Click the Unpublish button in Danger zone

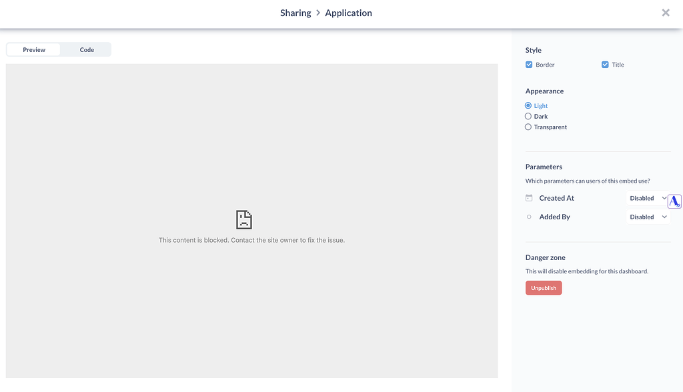click(543, 287)
